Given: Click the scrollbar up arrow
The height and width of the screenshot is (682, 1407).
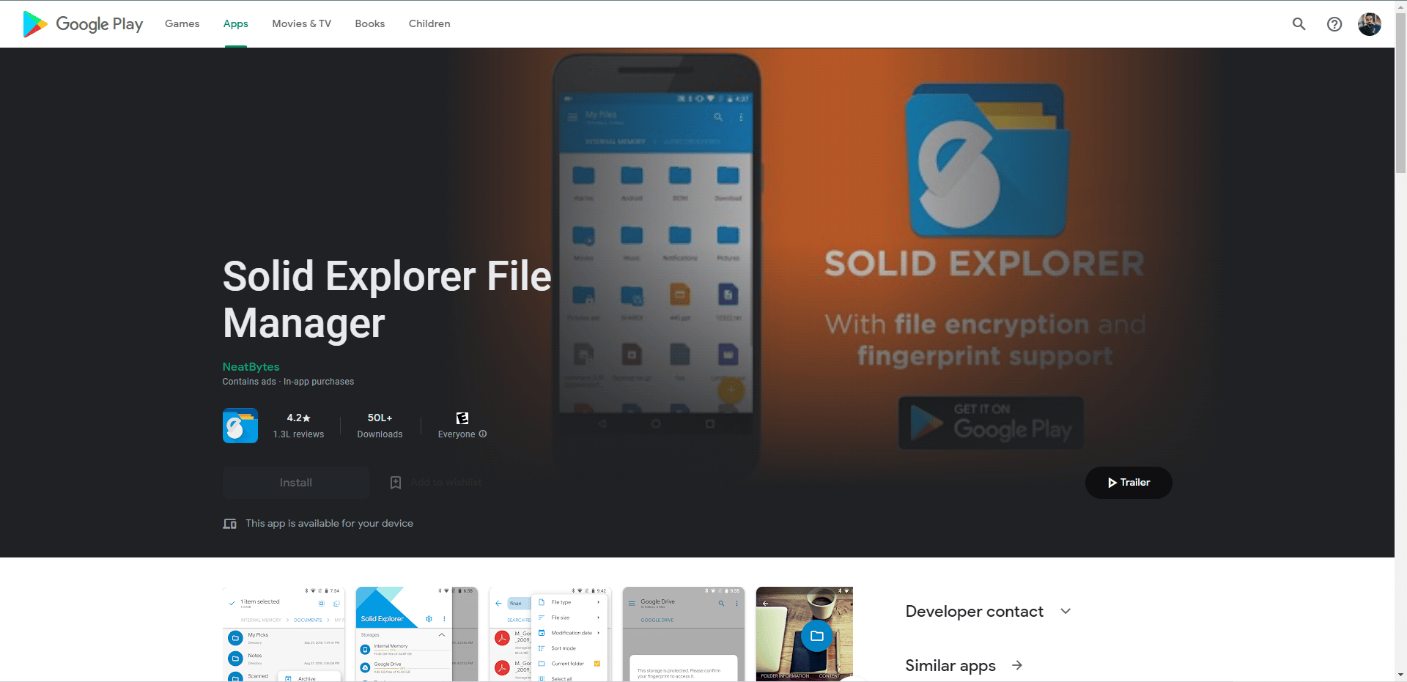Looking at the screenshot, I should coord(1400,6).
